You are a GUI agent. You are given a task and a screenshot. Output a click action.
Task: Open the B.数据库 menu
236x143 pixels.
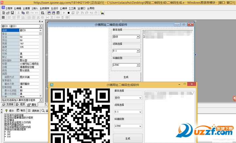45,8
